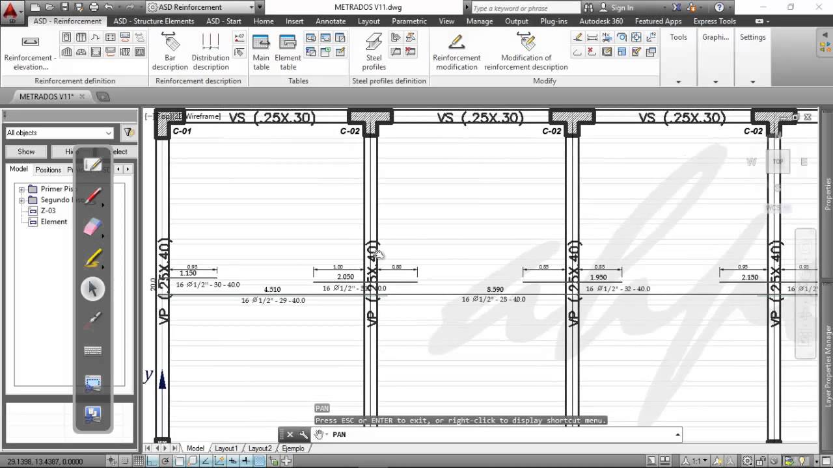Click the filter funnel icon beside All objects
Screen dimensions: 833x468
(129, 133)
